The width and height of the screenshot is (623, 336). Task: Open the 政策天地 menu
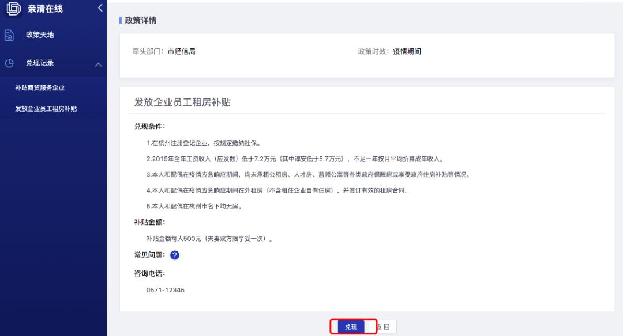(x=40, y=35)
